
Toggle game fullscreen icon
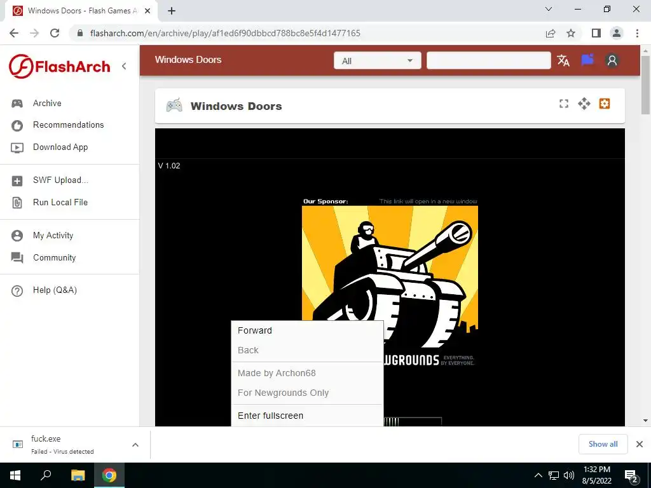coord(564,104)
